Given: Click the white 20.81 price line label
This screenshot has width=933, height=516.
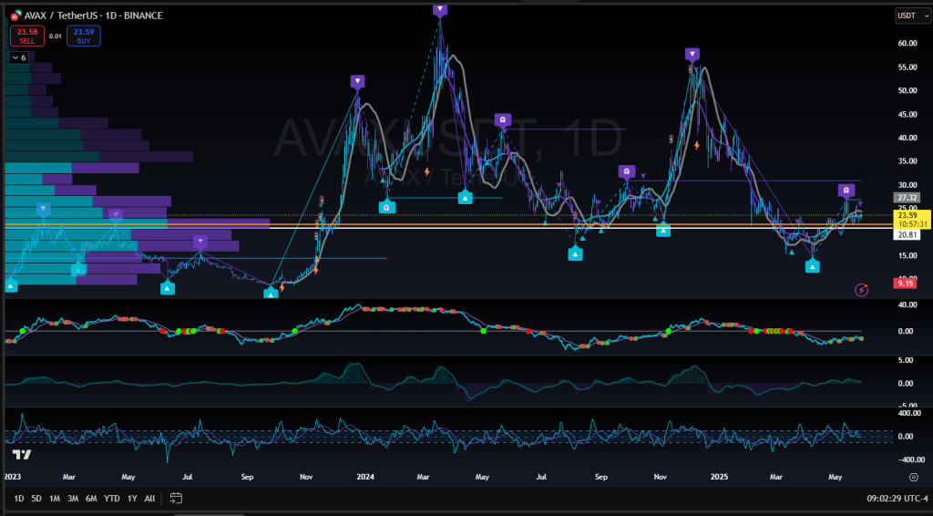Looking at the screenshot, I should (907, 235).
